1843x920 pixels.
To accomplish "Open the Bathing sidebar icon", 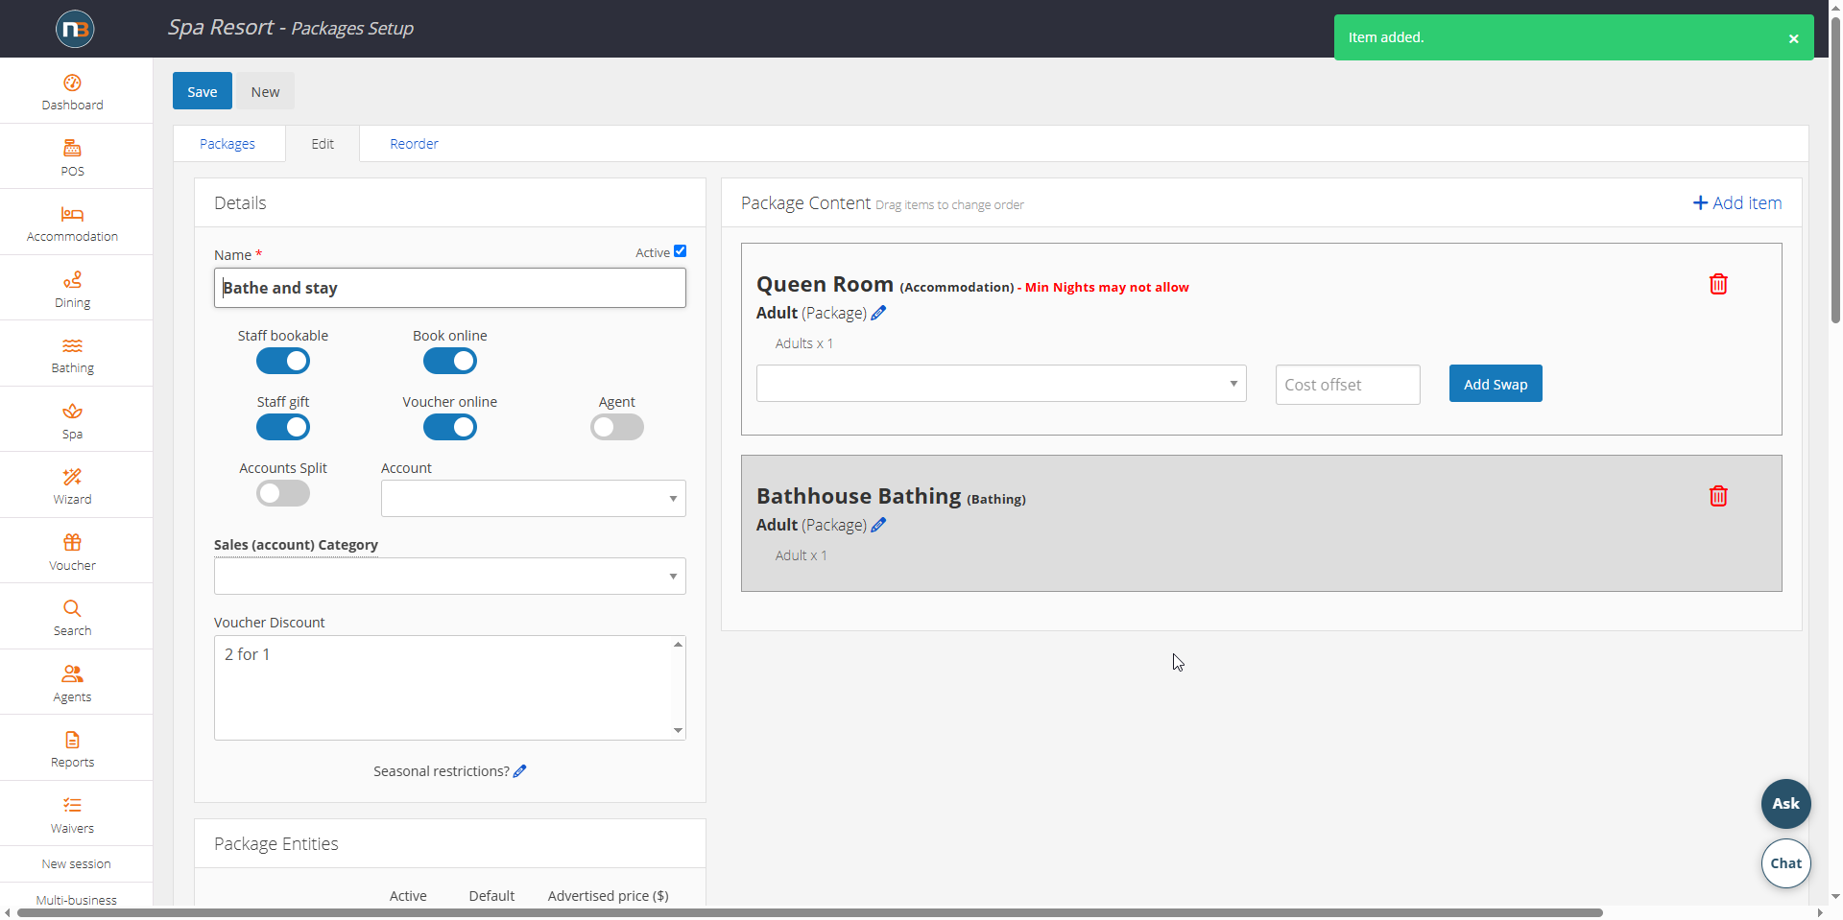I will (72, 346).
